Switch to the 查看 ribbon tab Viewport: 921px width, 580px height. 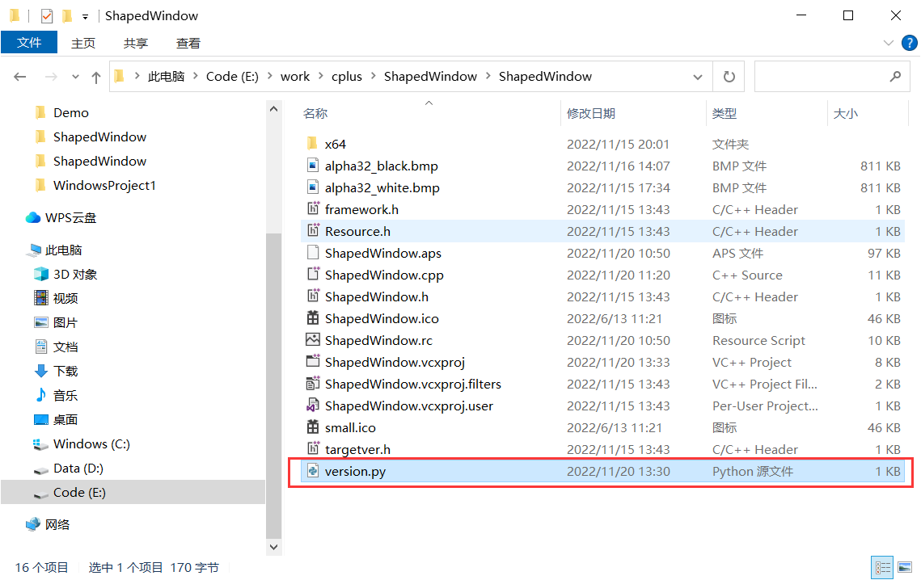[x=188, y=43]
